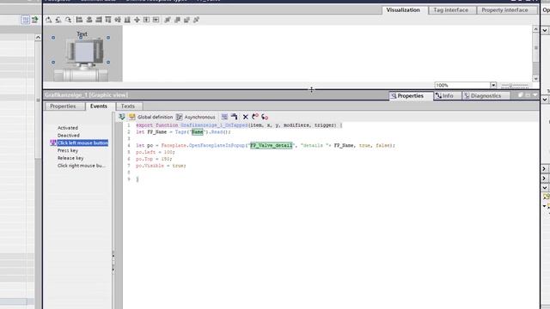The height and width of the screenshot is (309, 550).
Task: Select the Click right mouse button event
Action: click(82, 166)
